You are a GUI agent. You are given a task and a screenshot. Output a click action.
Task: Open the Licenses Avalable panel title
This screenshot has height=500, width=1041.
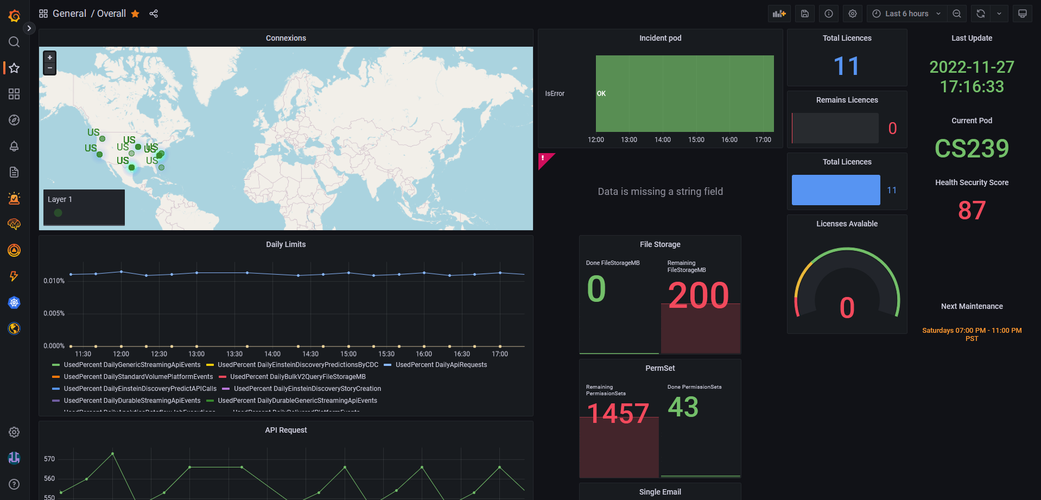tap(847, 224)
